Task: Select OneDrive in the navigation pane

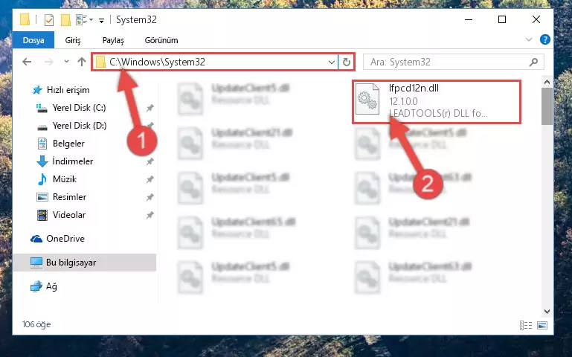Action: [65, 239]
